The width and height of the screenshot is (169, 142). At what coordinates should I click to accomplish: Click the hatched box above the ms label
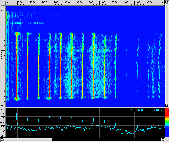click(x=3, y=103)
